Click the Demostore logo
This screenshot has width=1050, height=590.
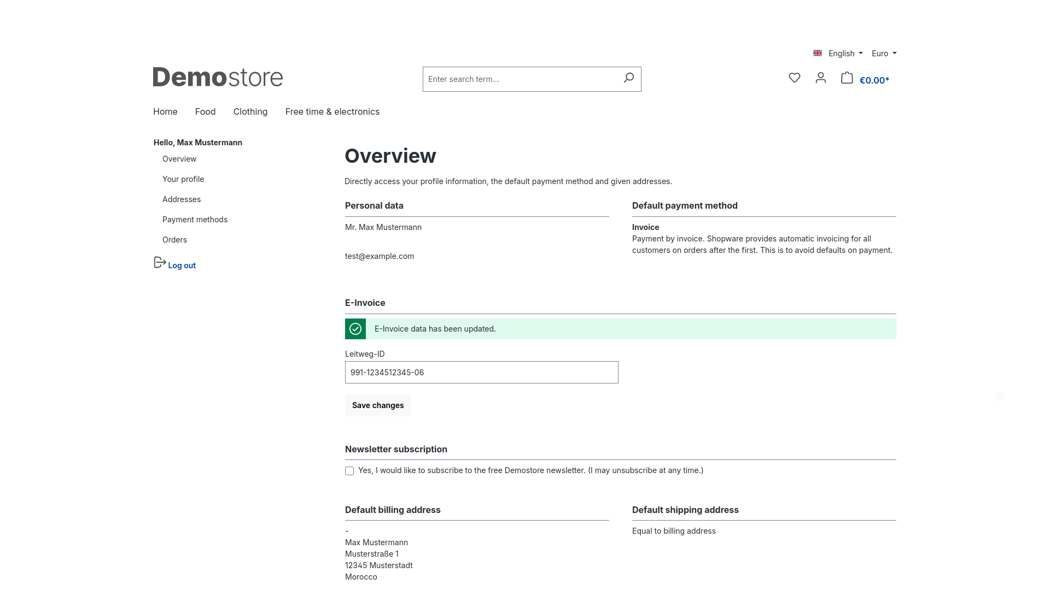coord(218,77)
